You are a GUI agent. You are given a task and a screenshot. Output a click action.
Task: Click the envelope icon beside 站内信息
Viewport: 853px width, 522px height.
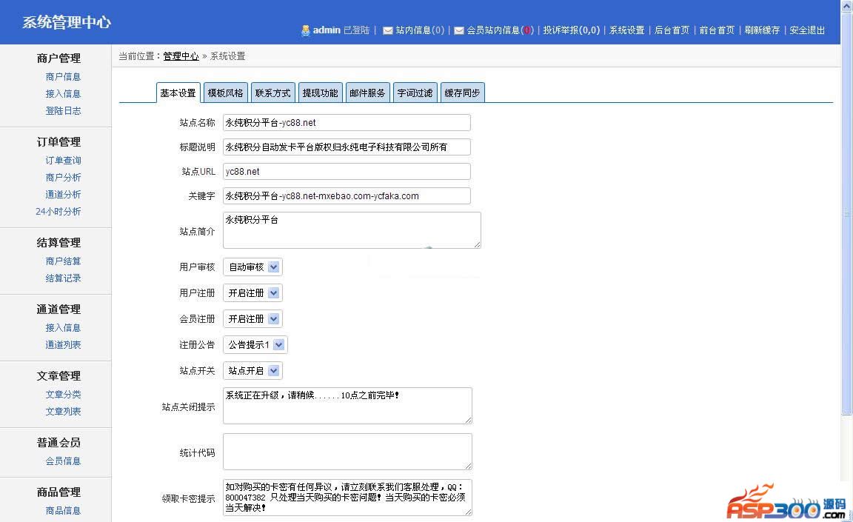click(387, 30)
